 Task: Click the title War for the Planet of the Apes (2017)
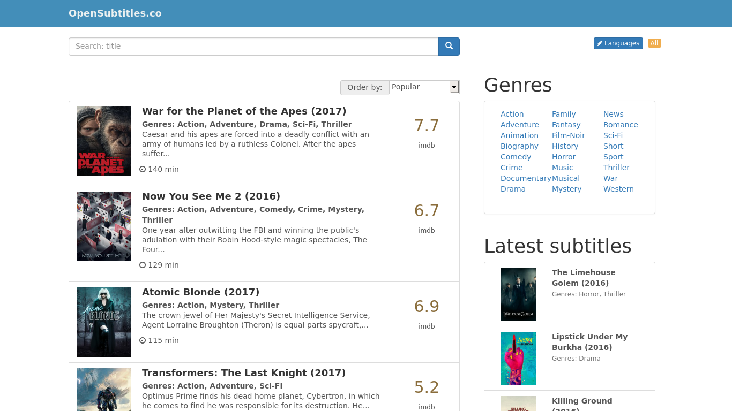tap(244, 111)
